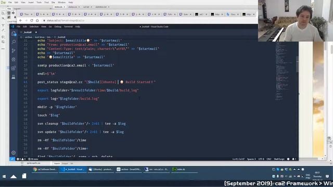Screen dimensions: 333x187
Task: Click the Ln 41, Col 47 status bar entry
Action: click(238, 159)
